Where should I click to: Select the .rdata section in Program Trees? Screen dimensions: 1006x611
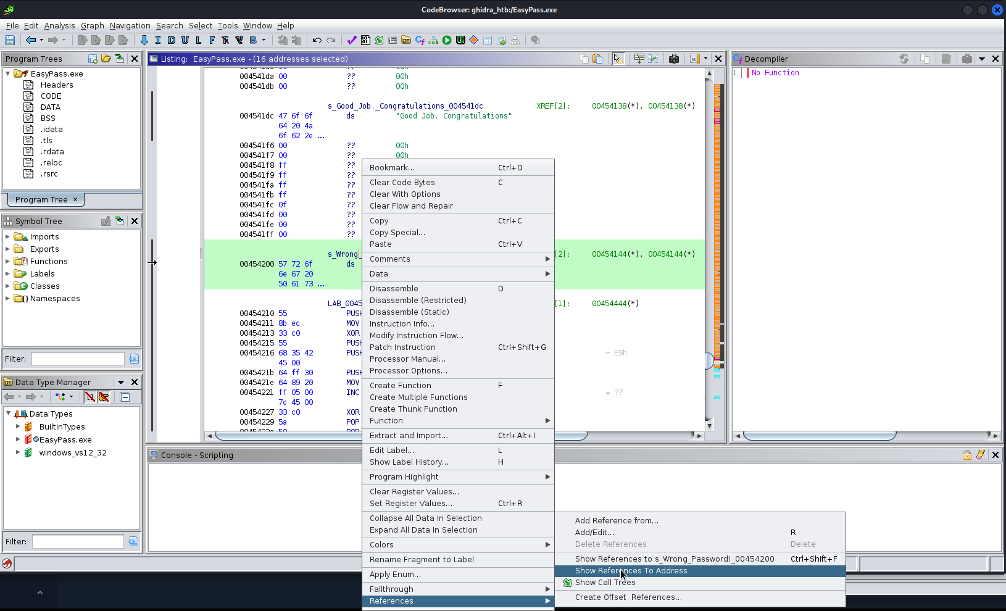[x=52, y=151]
